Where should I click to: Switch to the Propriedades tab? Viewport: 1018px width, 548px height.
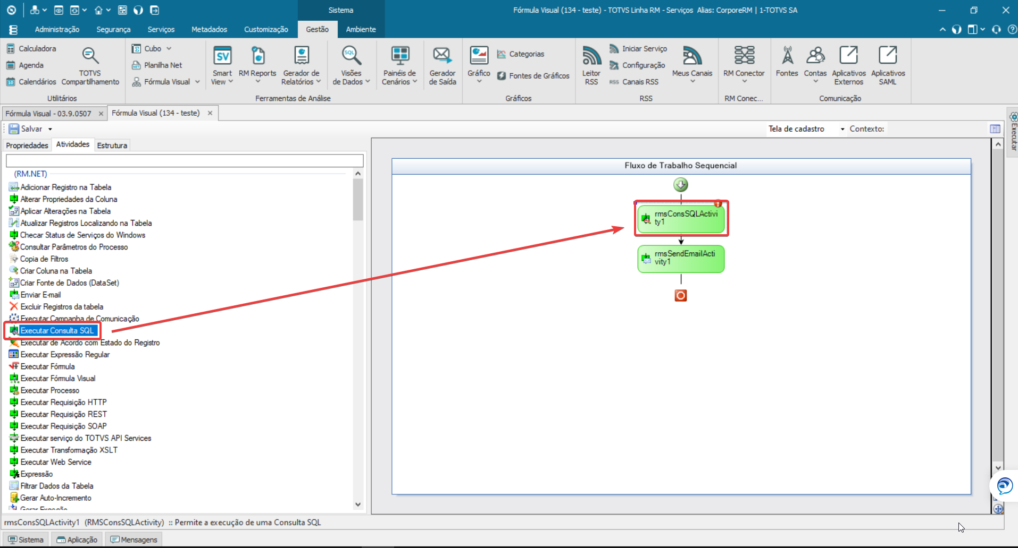point(27,145)
